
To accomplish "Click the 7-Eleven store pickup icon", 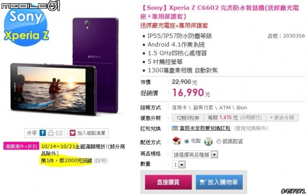I will [208, 141].
